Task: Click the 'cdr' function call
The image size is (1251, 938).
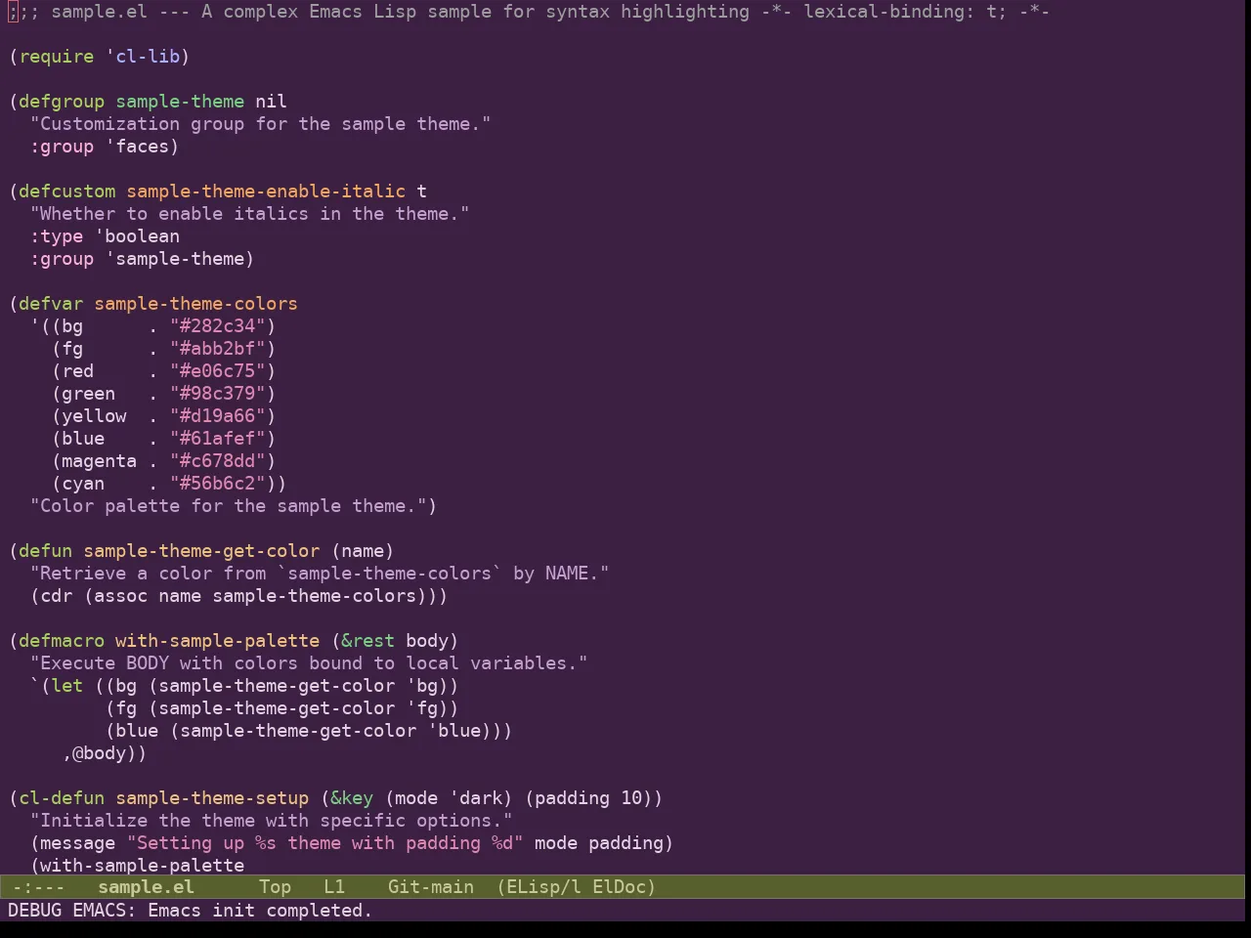Action: point(57,596)
